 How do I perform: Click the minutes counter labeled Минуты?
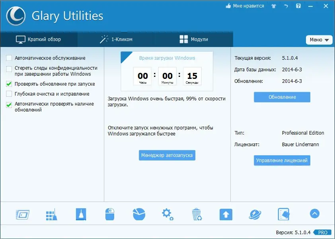167,76
